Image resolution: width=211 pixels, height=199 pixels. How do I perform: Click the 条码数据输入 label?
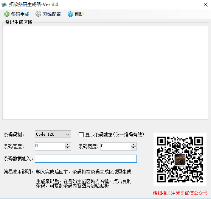coord(18,158)
